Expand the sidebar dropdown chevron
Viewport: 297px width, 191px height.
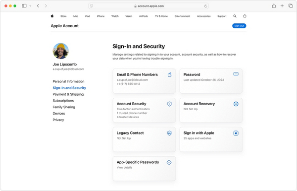pyautogui.click(x=30, y=6)
